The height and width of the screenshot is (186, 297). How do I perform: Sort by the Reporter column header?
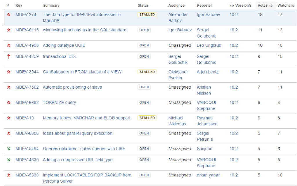pyautogui.click(x=204, y=6)
